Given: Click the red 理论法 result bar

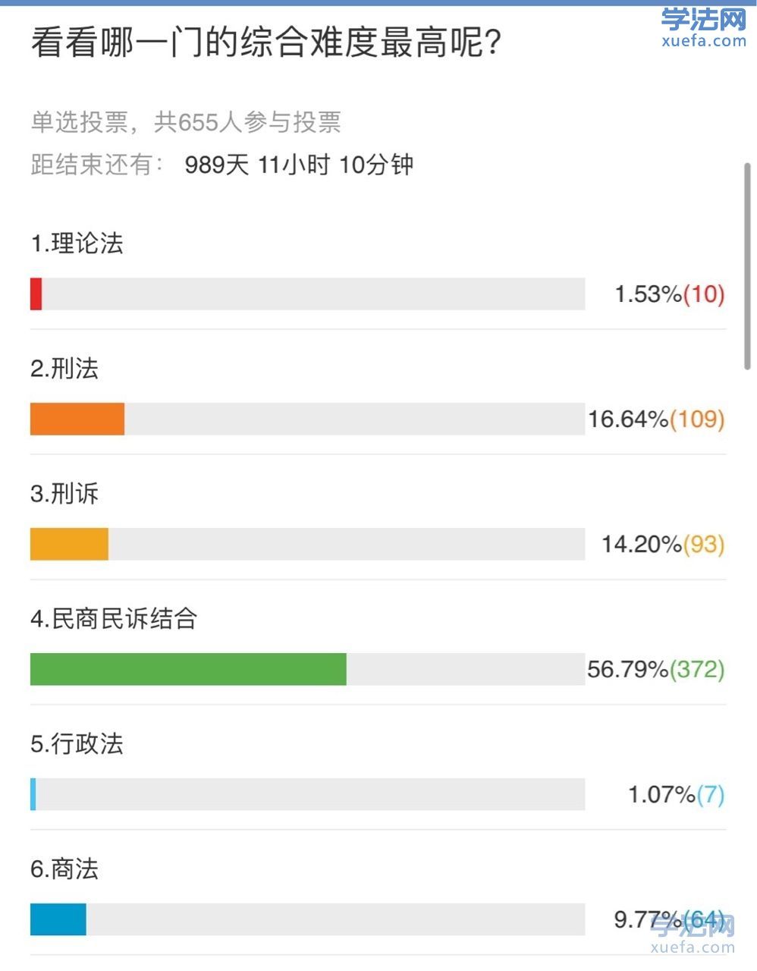Looking at the screenshot, I should pos(36,294).
